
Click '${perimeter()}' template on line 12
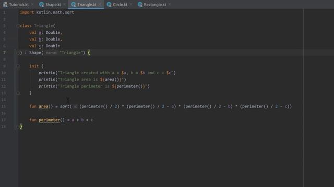128,86
